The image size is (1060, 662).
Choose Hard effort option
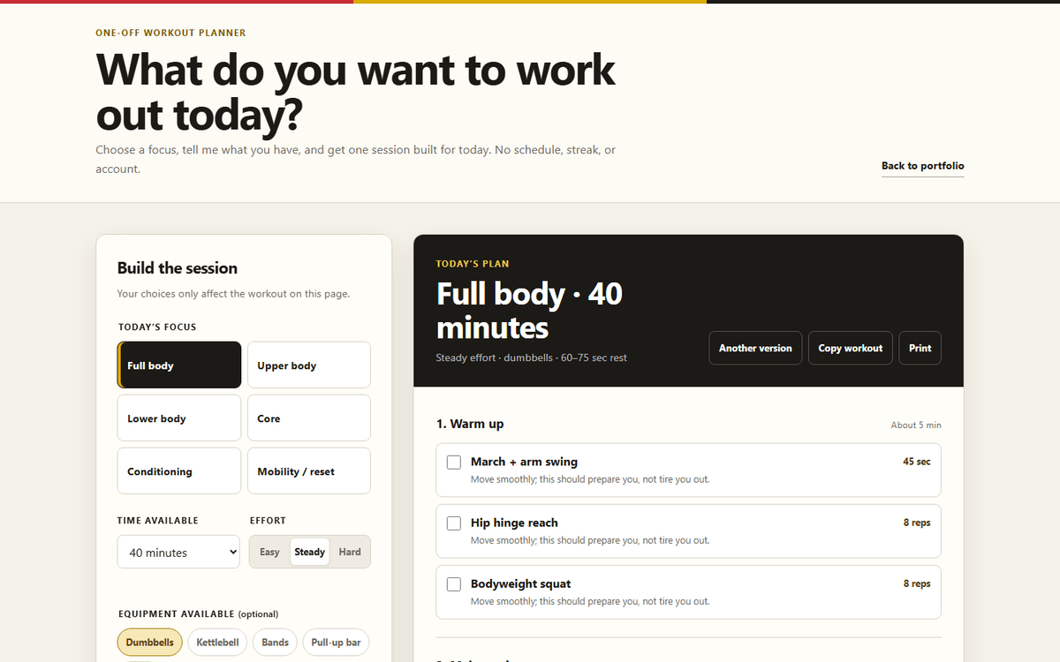point(350,552)
